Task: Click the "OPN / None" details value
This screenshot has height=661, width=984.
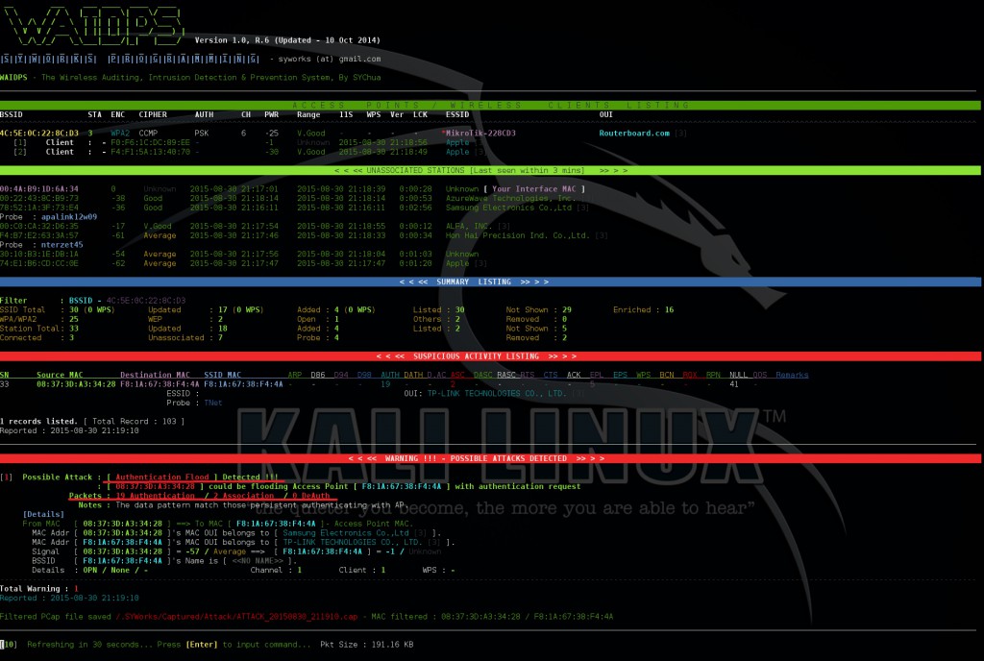Action: 106,570
